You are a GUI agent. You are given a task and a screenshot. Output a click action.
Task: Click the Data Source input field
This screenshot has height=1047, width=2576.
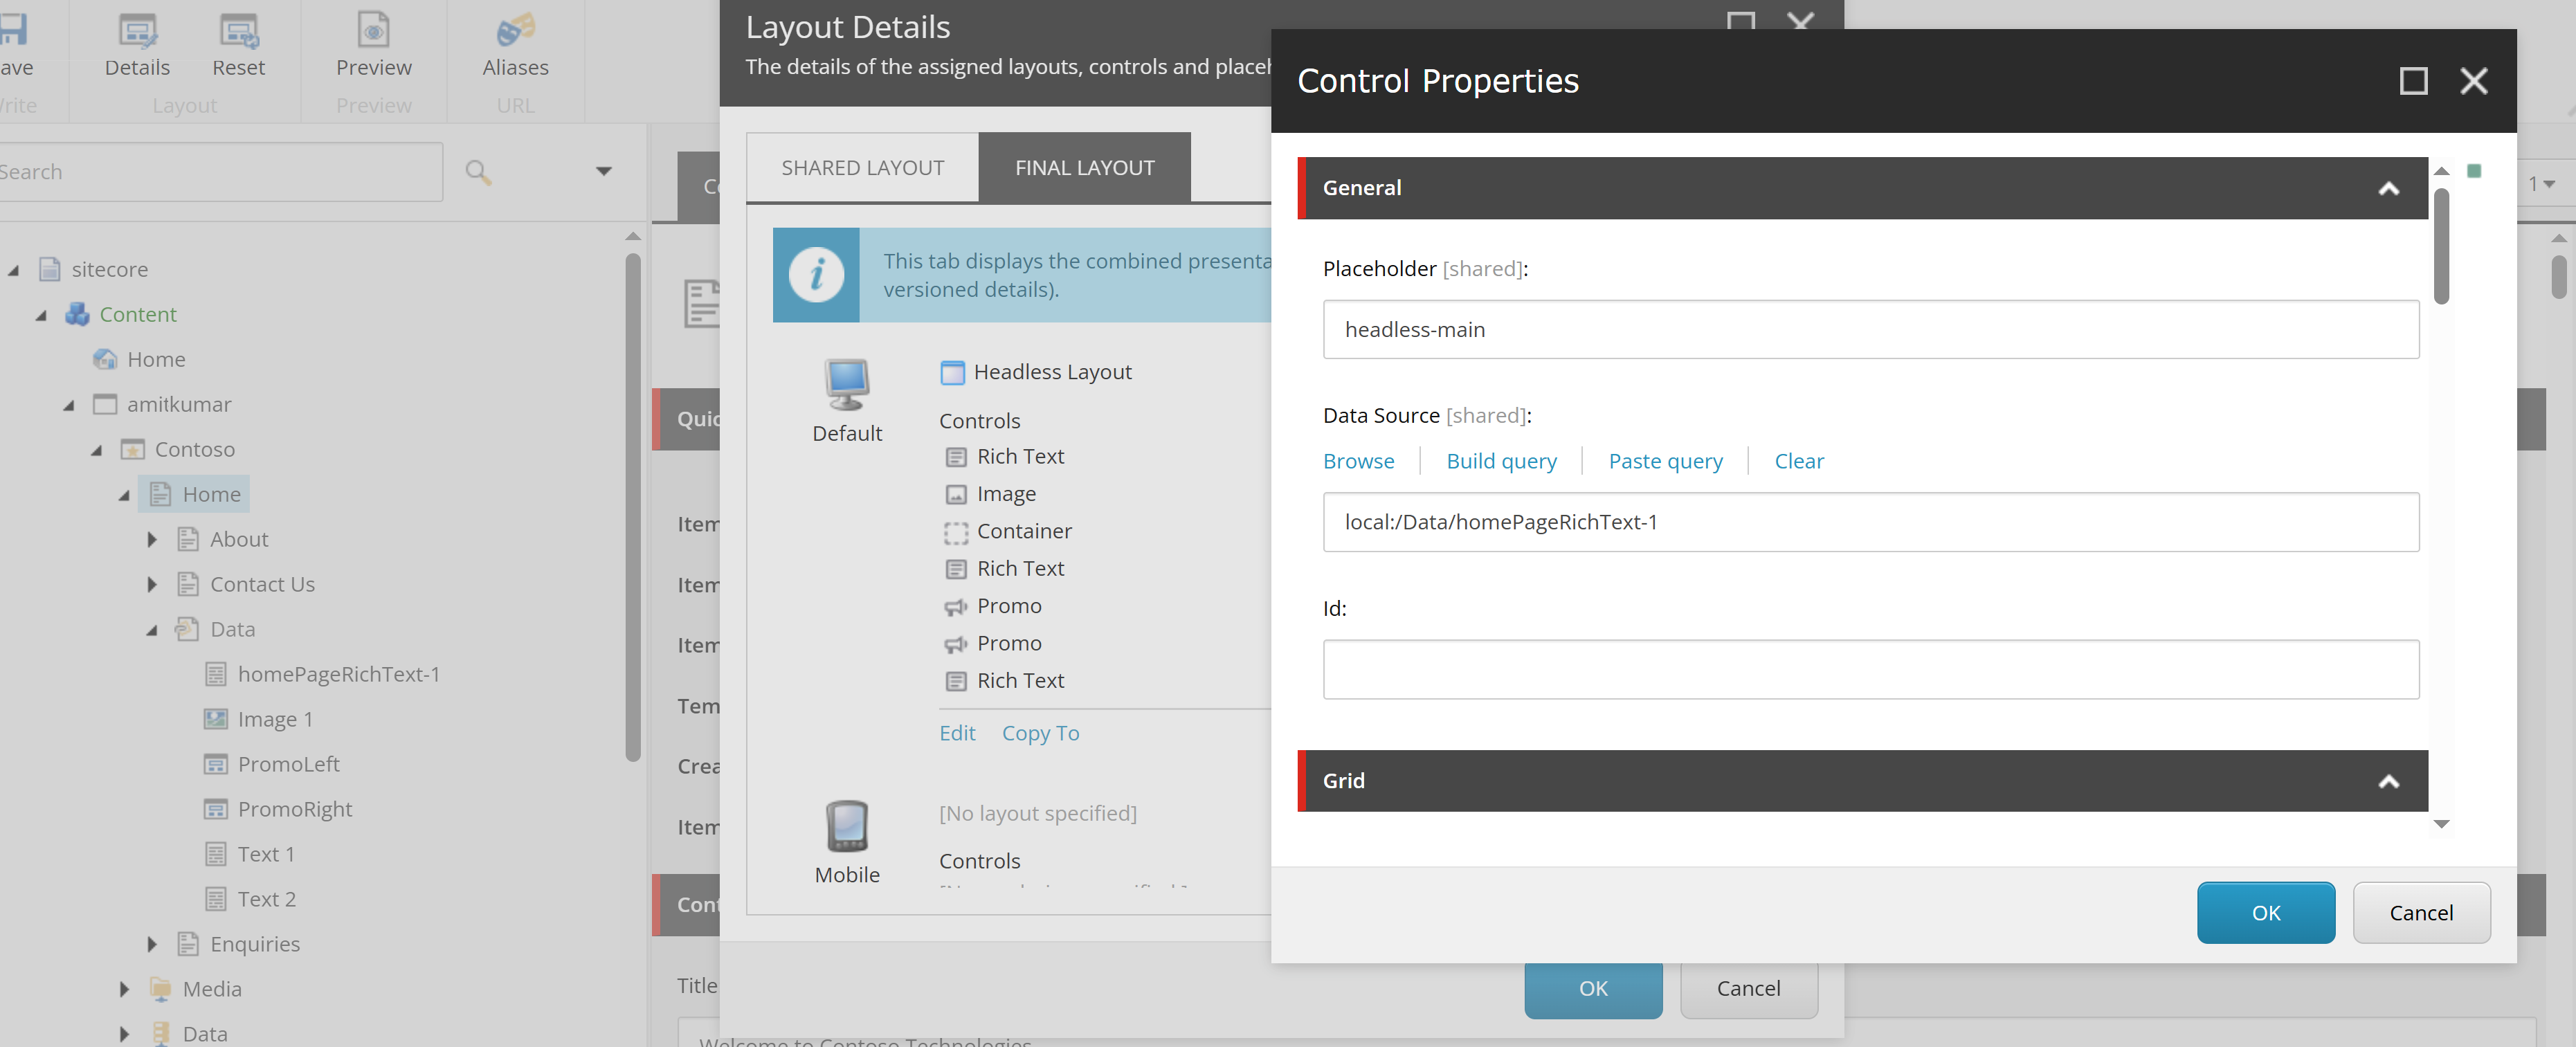pos(1870,522)
